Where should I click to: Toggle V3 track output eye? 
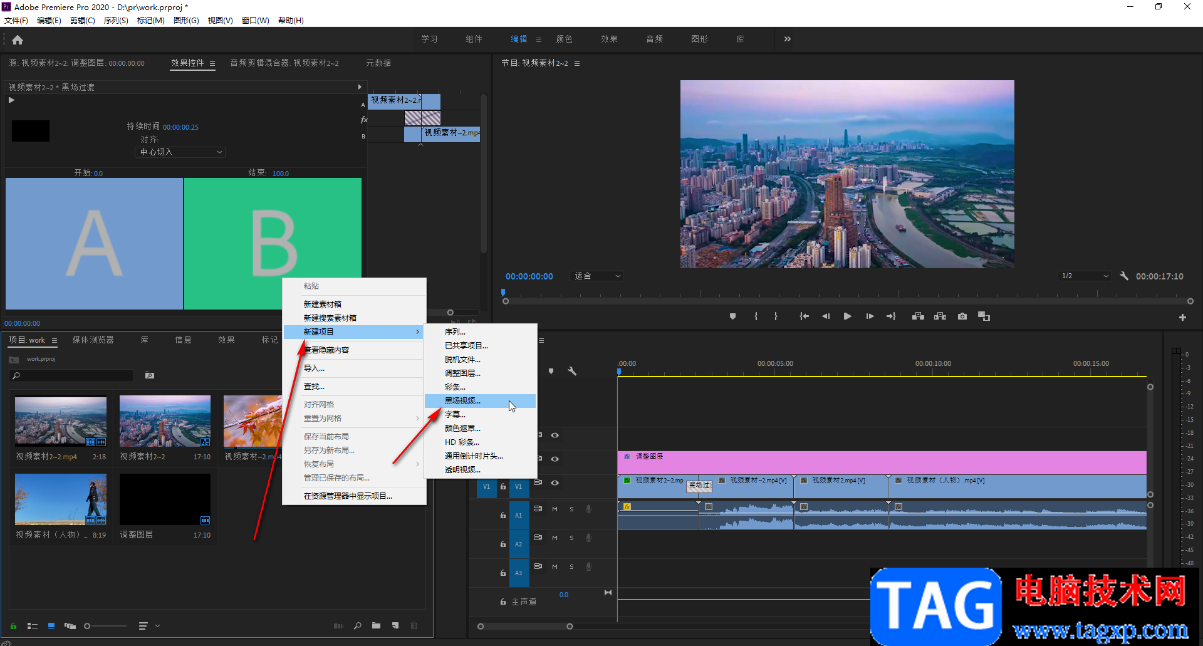pos(555,435)
